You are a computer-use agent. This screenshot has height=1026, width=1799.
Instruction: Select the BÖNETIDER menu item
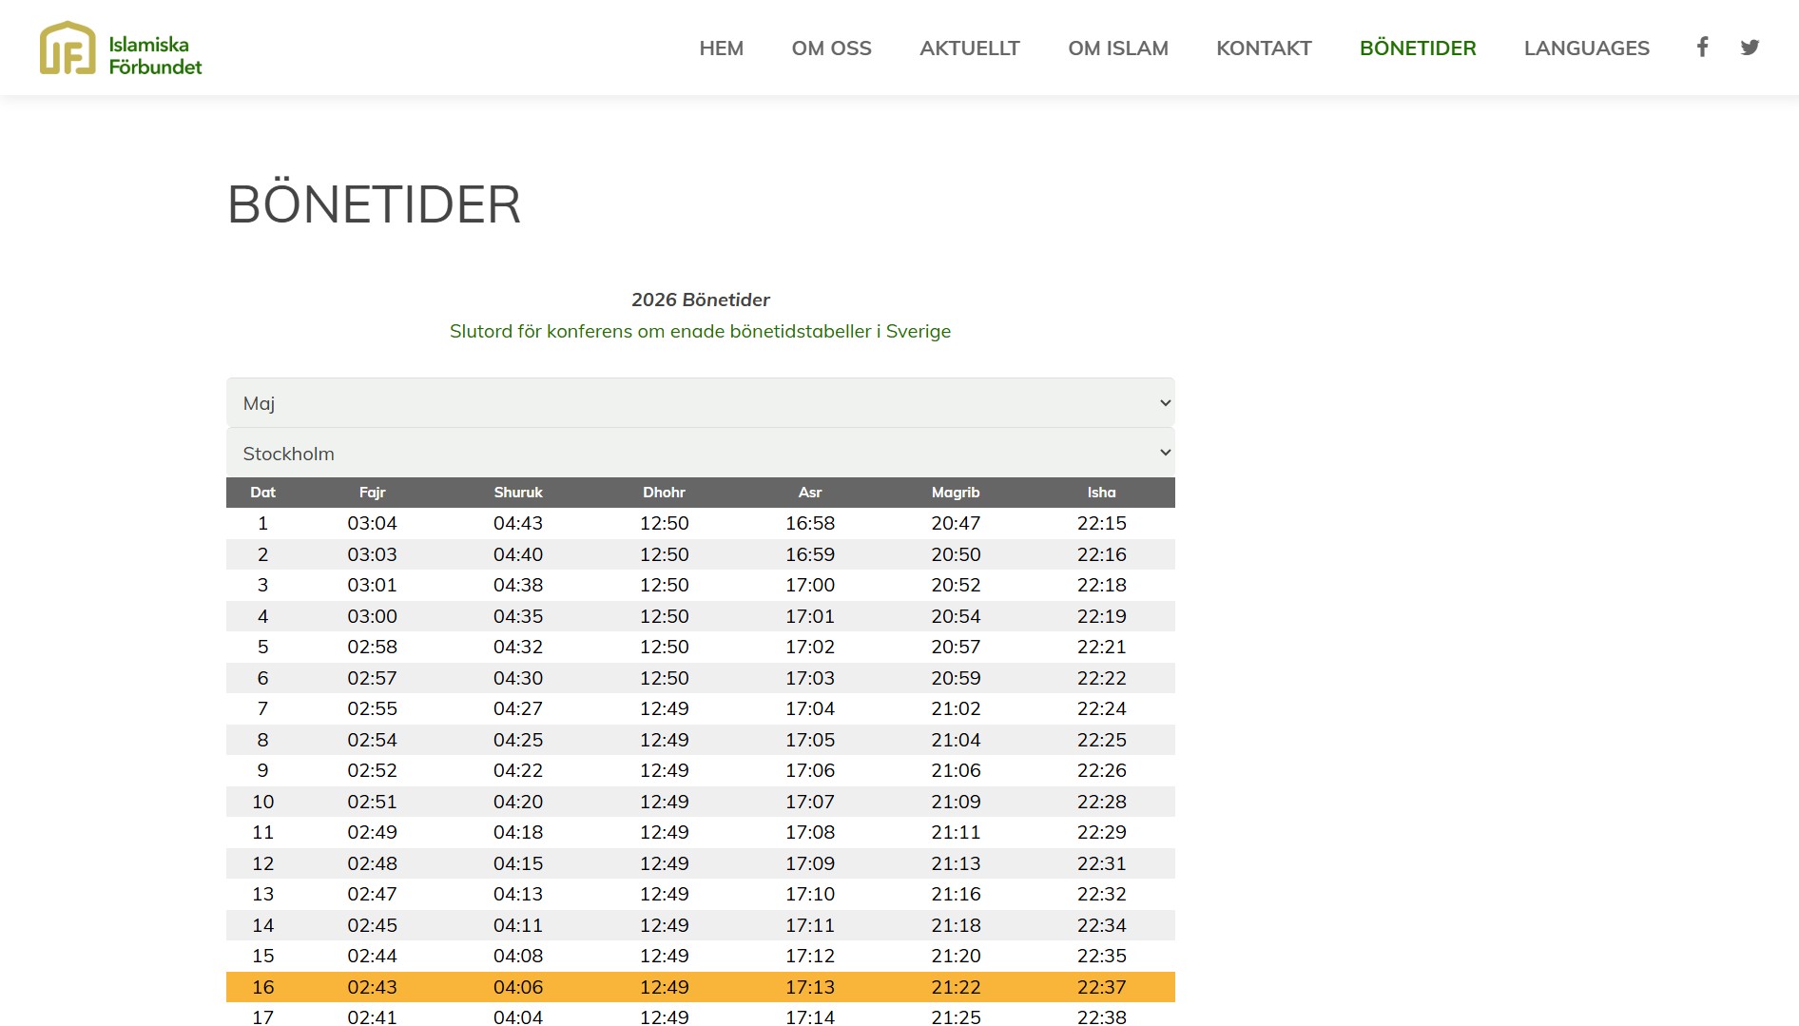[1418, 48]
